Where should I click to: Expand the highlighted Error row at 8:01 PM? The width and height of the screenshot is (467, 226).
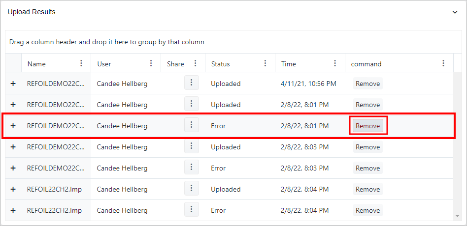[x=13, y=126]
